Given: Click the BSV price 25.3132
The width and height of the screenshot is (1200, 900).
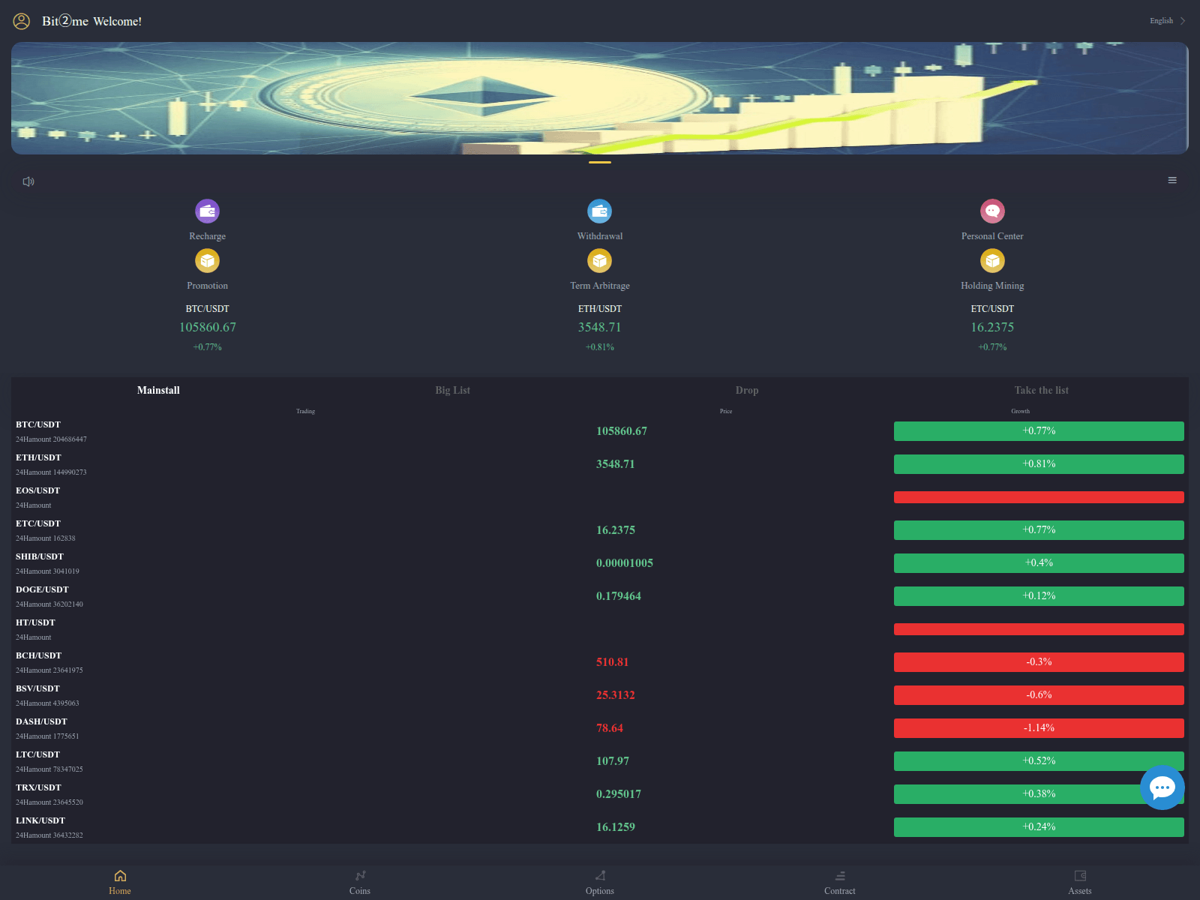Looking at the screenshot, I should click(x=616, y=695).
